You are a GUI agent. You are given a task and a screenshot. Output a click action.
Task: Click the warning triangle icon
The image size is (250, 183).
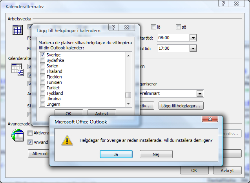point(67,141)
